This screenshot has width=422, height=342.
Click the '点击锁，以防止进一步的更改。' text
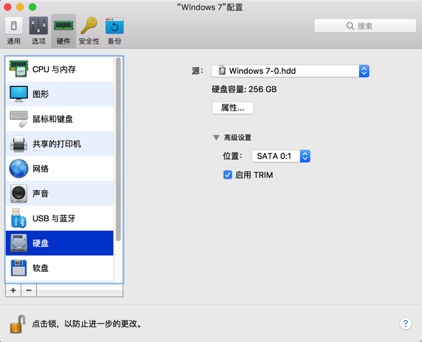coord(87,324)
